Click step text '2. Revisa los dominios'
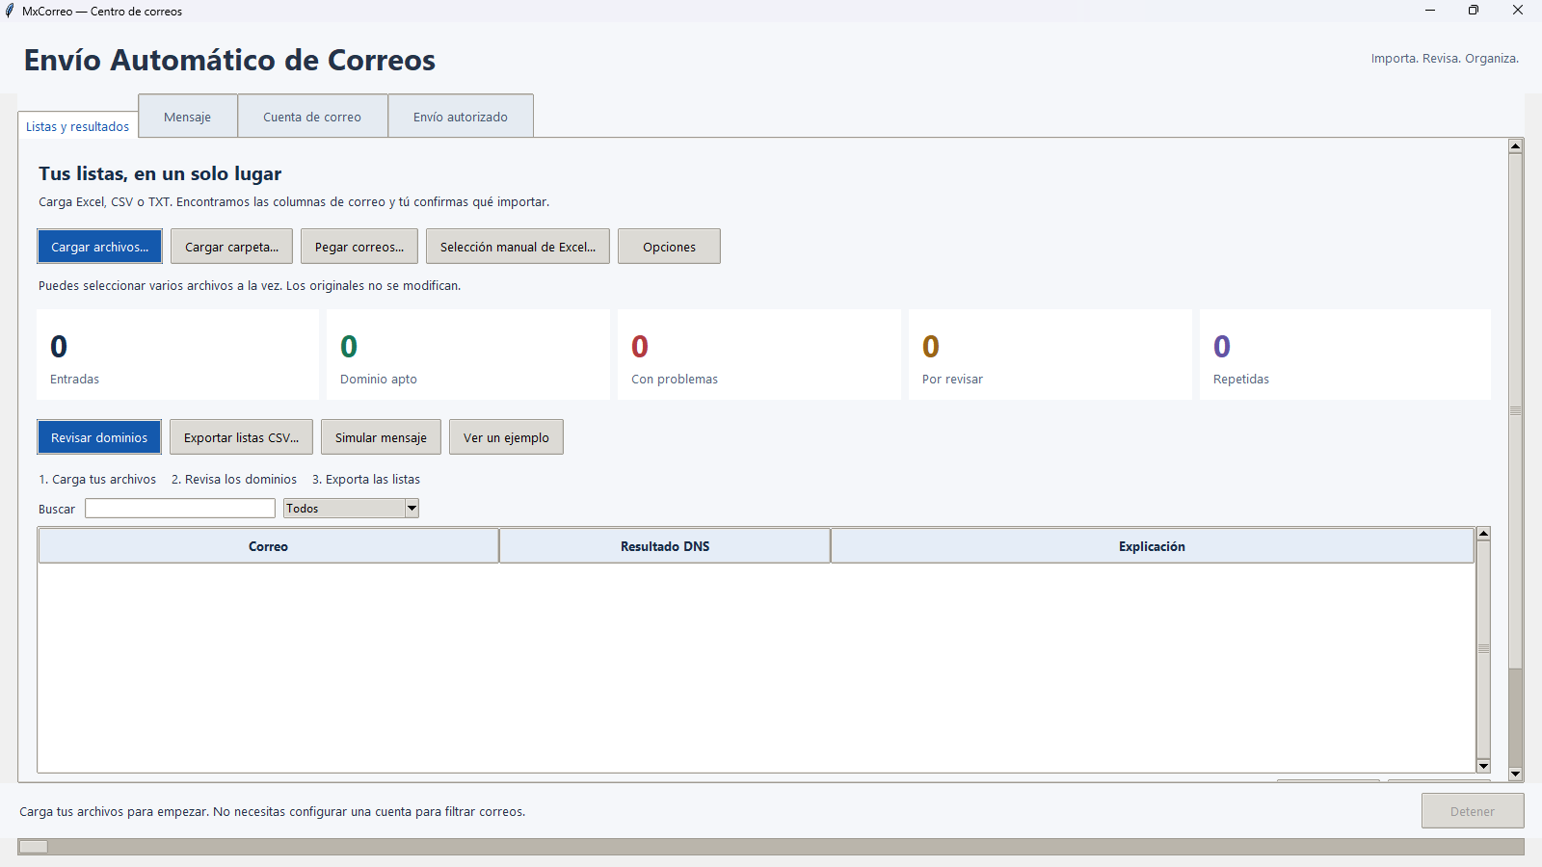This screenshot has height=867, width=1542. (x=234, y=479)
